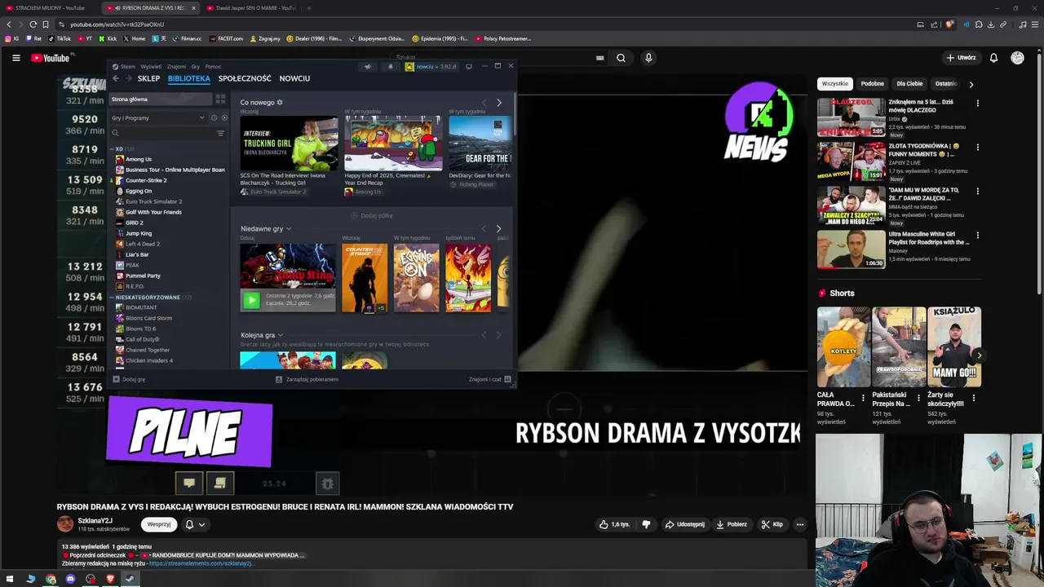1044x587 pixels.
Task: Open Steam announcements megaphone icon
Action: point(367,67)
